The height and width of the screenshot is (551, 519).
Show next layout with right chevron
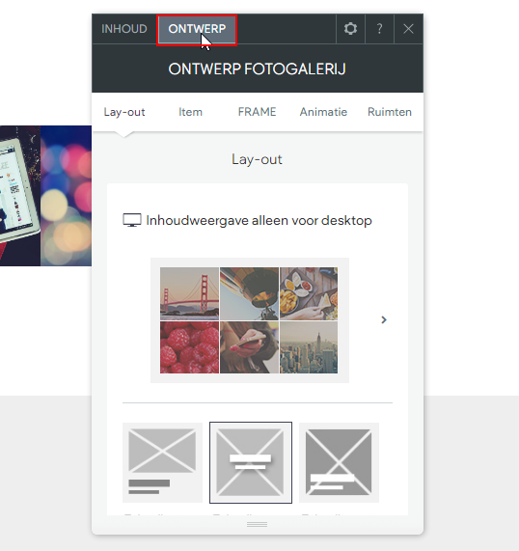coord(384,319)
